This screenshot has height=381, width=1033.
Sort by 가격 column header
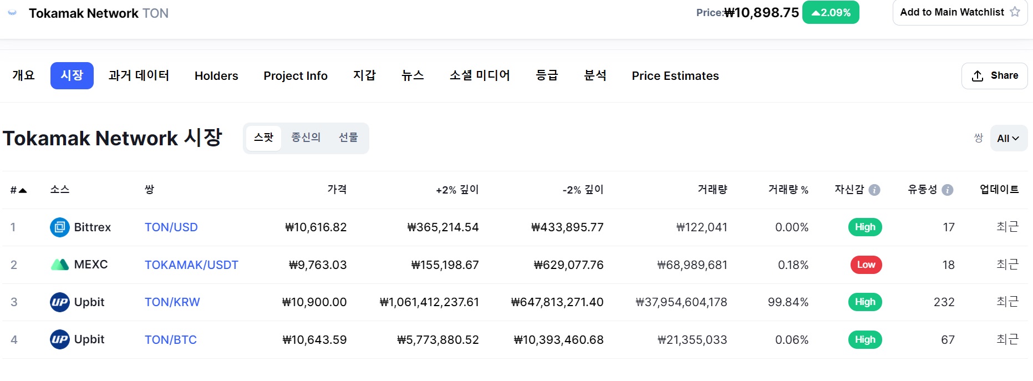(337, 190)
